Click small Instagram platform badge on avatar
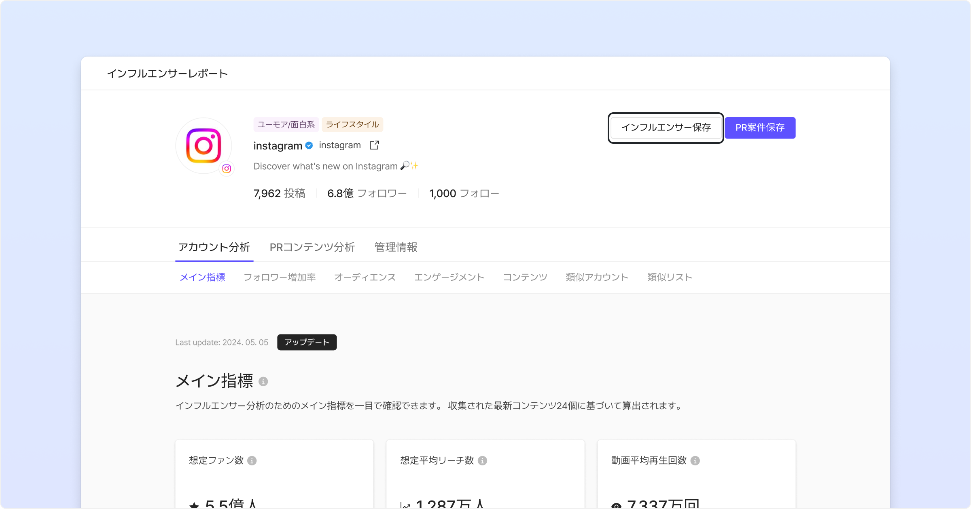Screen dimensions: 971x509 [227, 168]
